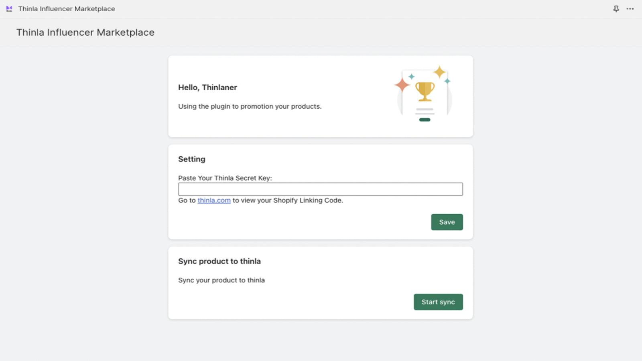The height and width of the screenshot is (361, 642).
Task: Select the Thinla Influencer Marketplace page heading
Action: pyautogui.click(x=85, y=32)
